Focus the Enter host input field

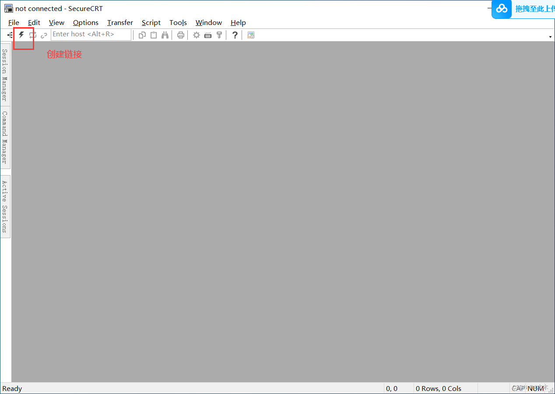coord(91,35)
